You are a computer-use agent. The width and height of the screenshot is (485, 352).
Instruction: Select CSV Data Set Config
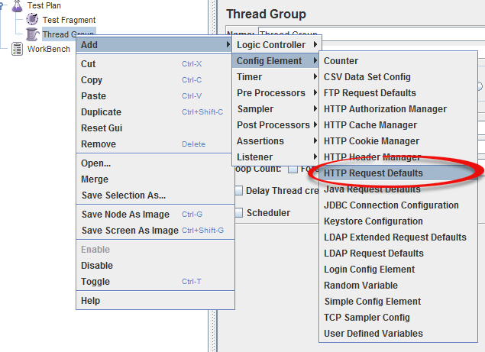(367, 77)
